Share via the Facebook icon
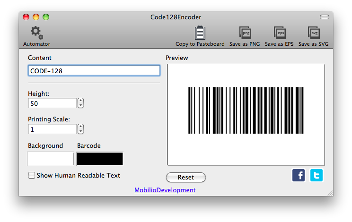This screenshot has height=222, width=352. tap(299, 175)
